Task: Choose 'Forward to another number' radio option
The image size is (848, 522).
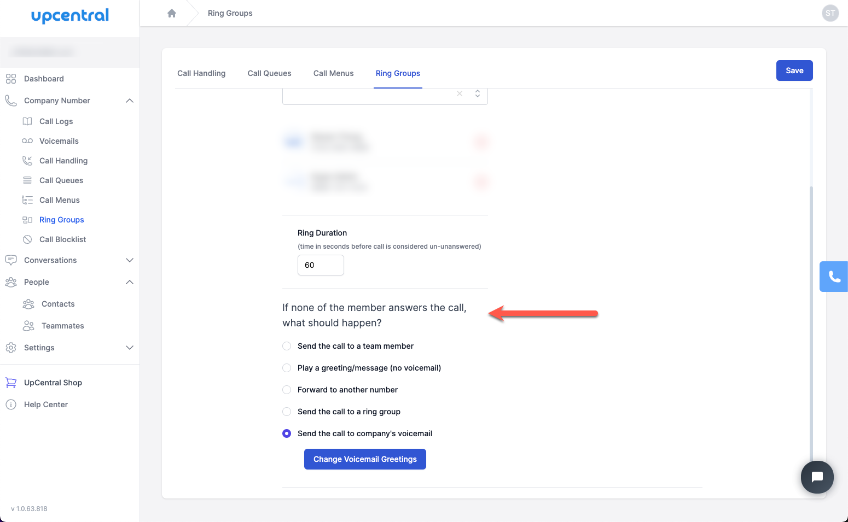Action: click(x=287, y=390)
